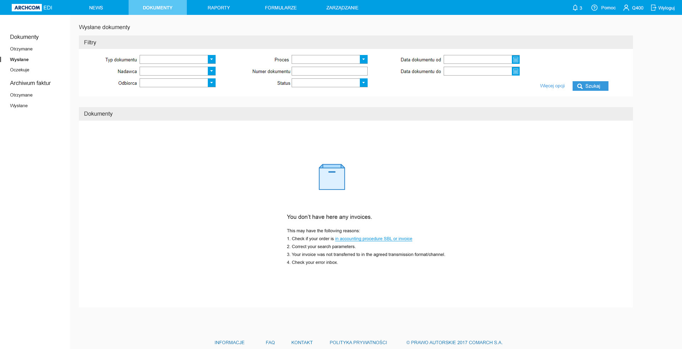
Task: Click the empty box illustration
Action: pyautogui.click(x=332, y=177)
